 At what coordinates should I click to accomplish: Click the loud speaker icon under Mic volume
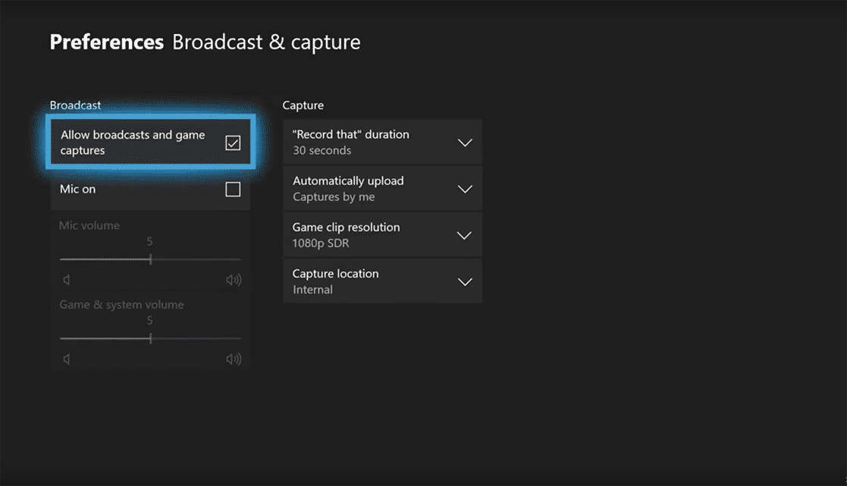(x=234, y=281)
